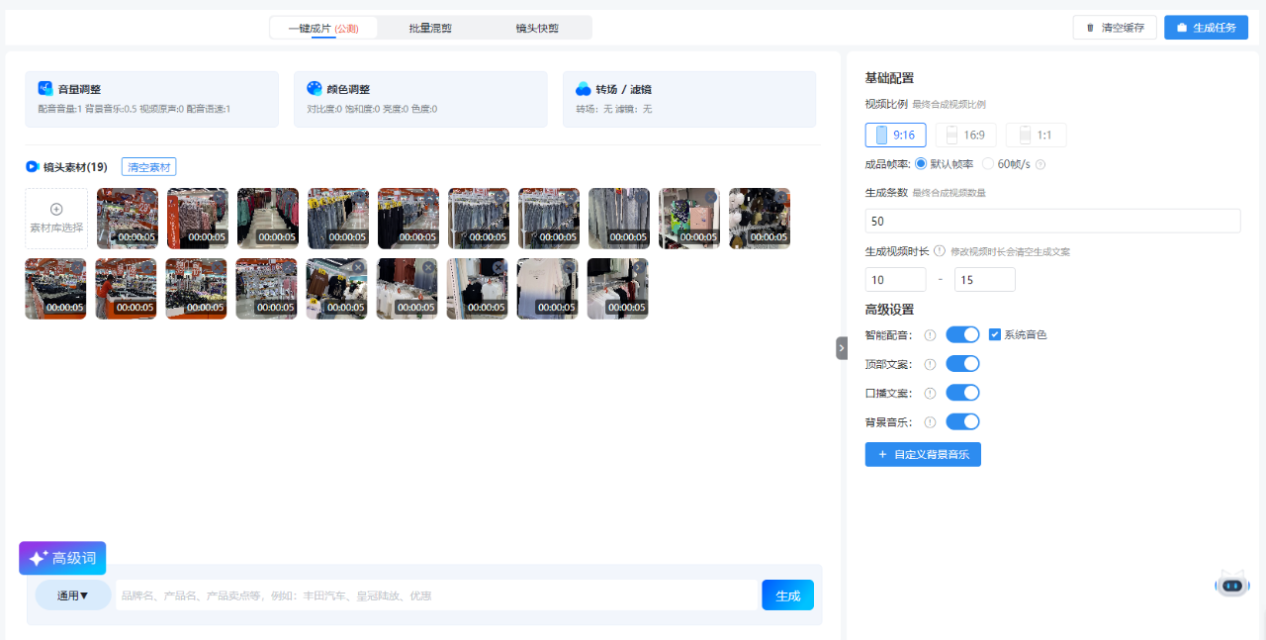Click the 生成任务 button
Screen dimensions: 1266x640
(1206, 28)
